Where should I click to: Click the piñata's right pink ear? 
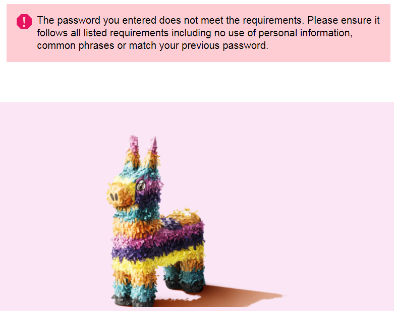(153, 146)
